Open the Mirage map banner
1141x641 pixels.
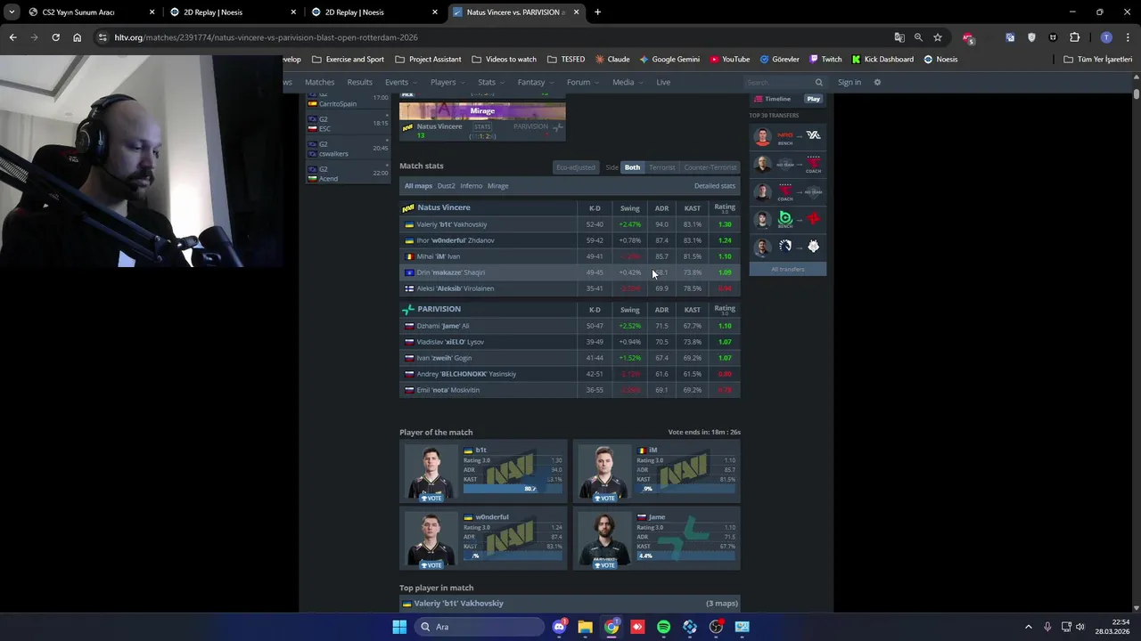pos(482,111)
